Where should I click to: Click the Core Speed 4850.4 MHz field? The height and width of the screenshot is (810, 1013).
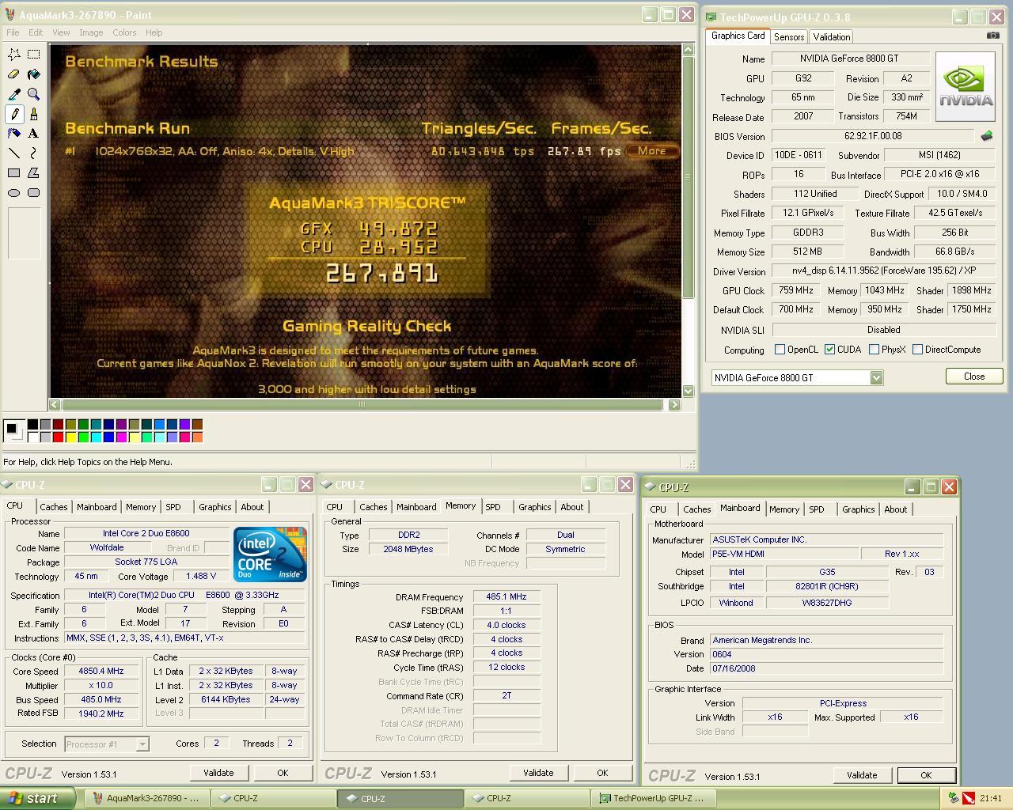(x=101, y=671)
